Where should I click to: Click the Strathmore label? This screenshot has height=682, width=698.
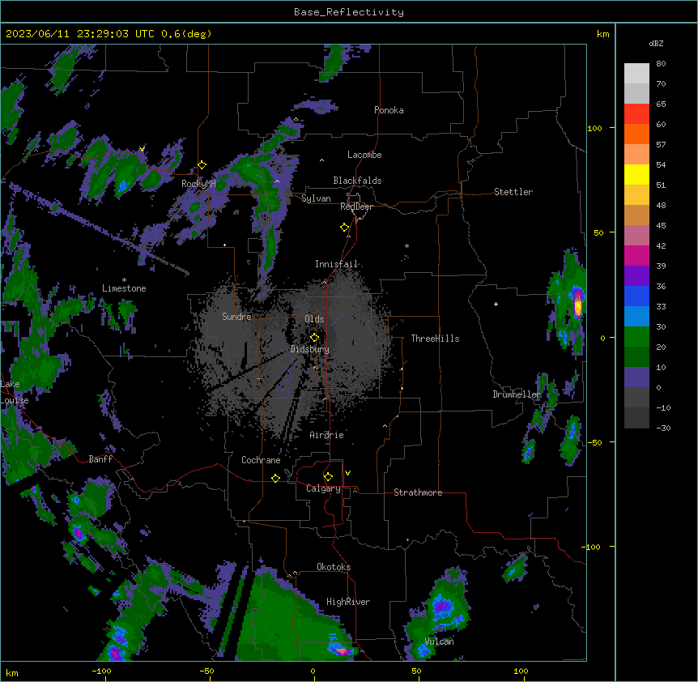pyautogui.click(x=418, y=492)
